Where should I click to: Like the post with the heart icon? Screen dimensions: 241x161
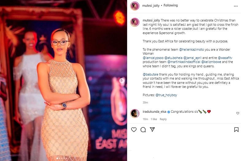(134, 130)
